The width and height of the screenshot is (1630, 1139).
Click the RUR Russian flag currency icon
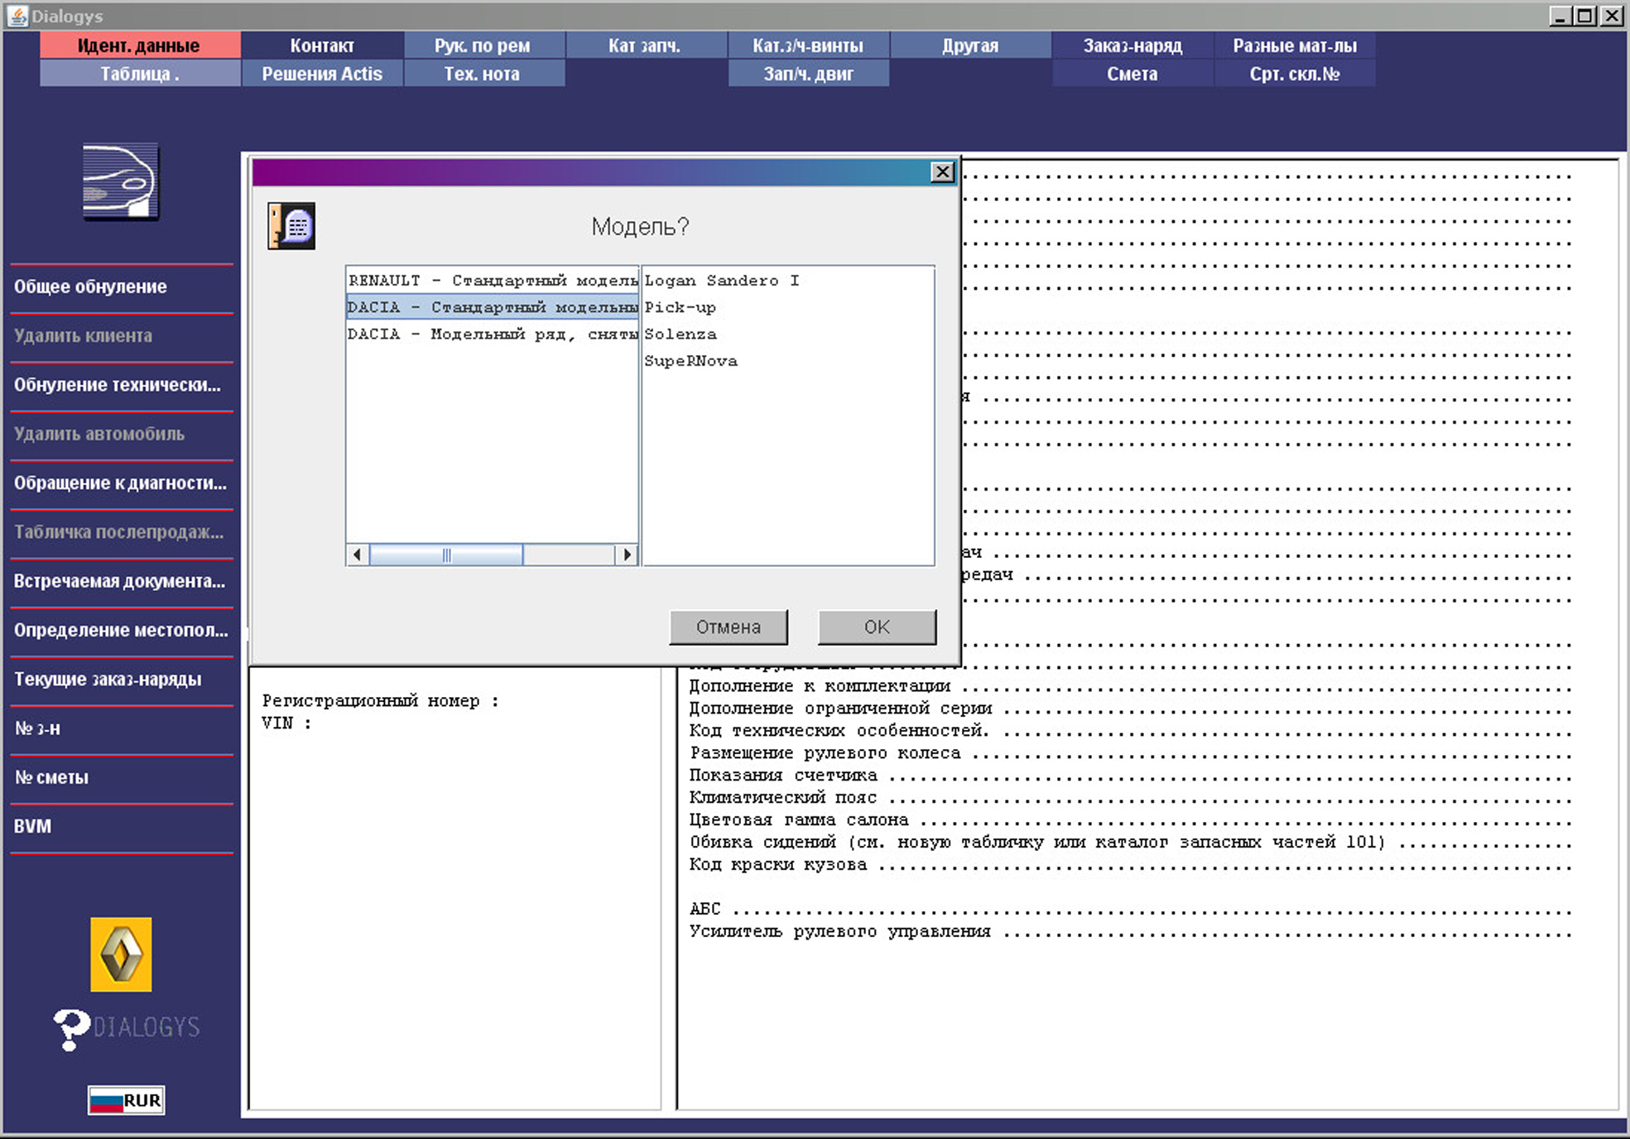pos(126,1100)
